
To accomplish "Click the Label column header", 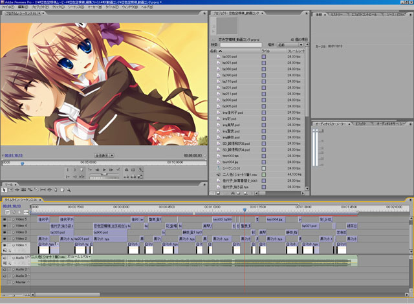I will pos(274,51).
